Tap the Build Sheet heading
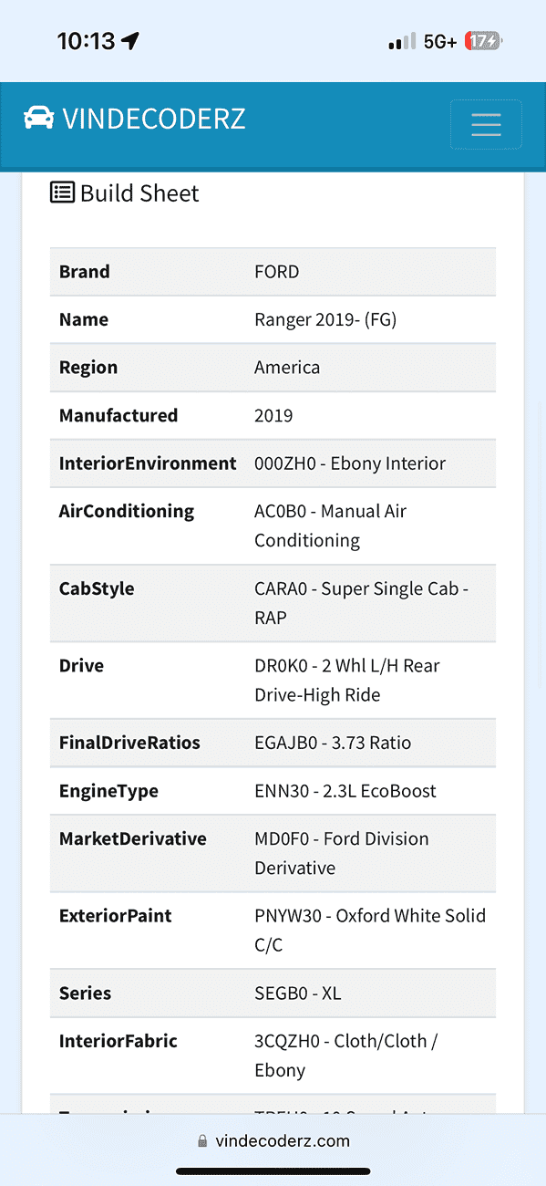This screenshot has height=1186, width=546. point(139,193)
